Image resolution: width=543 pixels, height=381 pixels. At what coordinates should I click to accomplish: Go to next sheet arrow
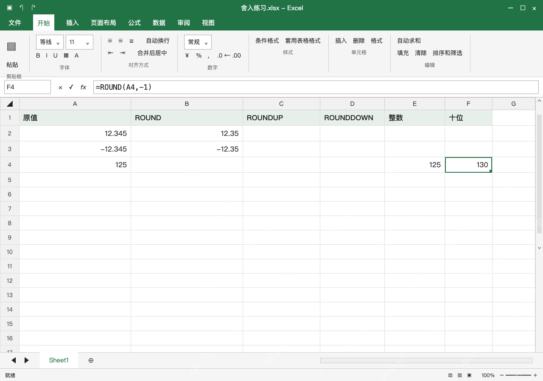click(x=27, y=360)
